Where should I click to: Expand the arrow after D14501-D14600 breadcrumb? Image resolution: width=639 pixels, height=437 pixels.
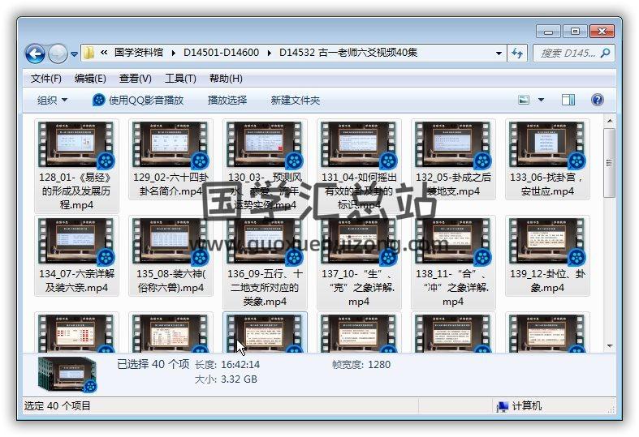click(x=270, y=53)
